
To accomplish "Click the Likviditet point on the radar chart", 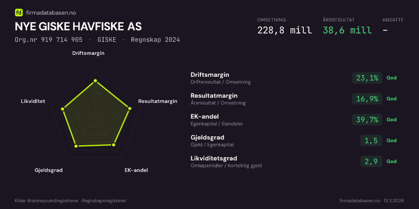I will 63,109.
